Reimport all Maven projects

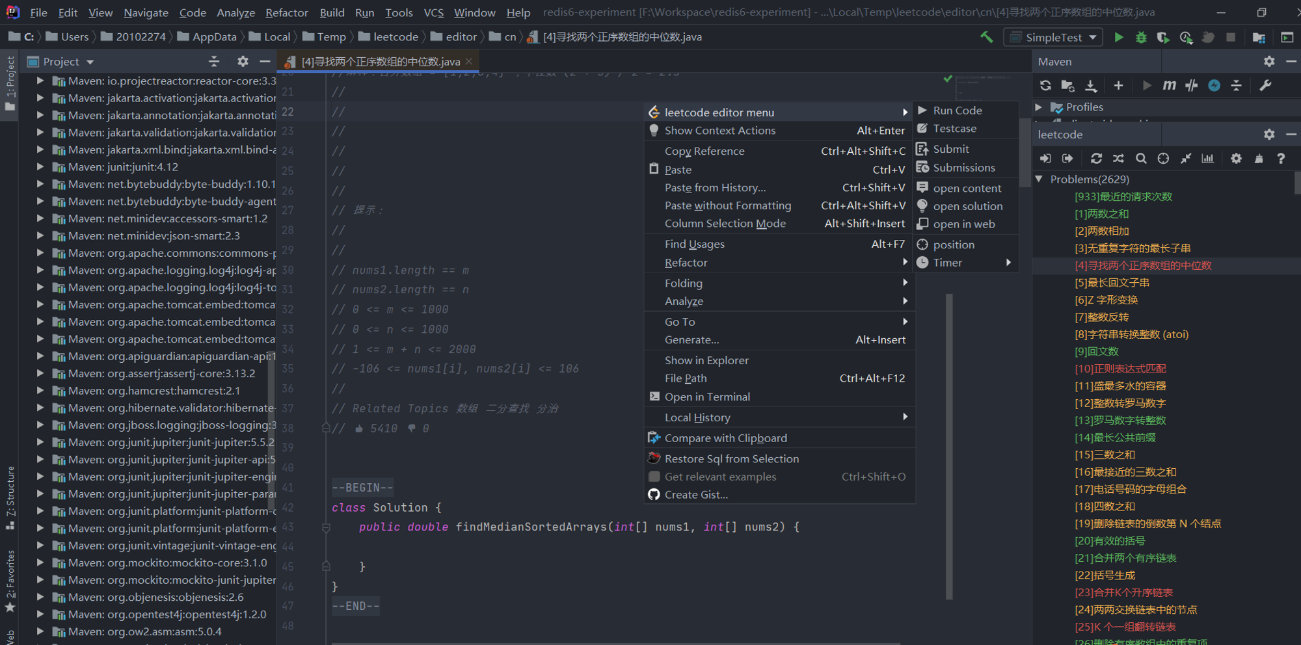1045,85
